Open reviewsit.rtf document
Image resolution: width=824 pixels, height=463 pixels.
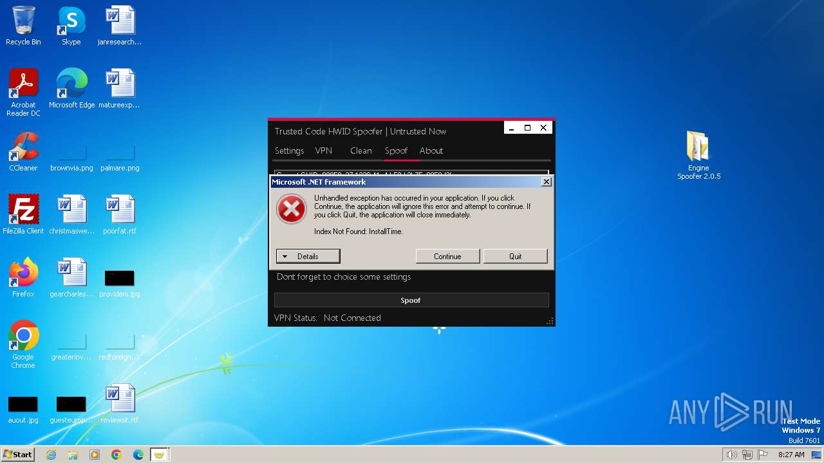pyautogui.click(x=120, y=404)
